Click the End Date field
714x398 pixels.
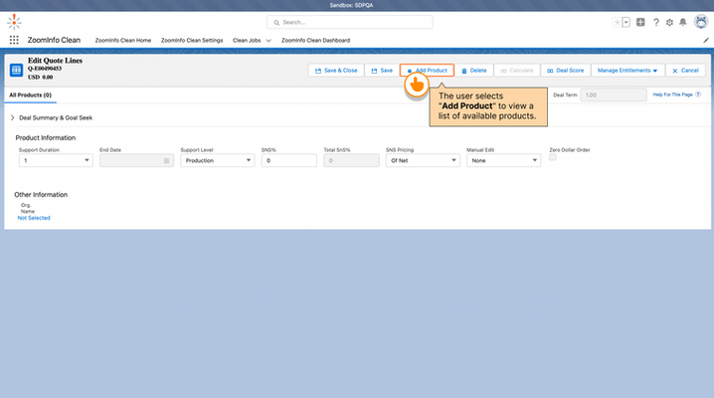136,161
